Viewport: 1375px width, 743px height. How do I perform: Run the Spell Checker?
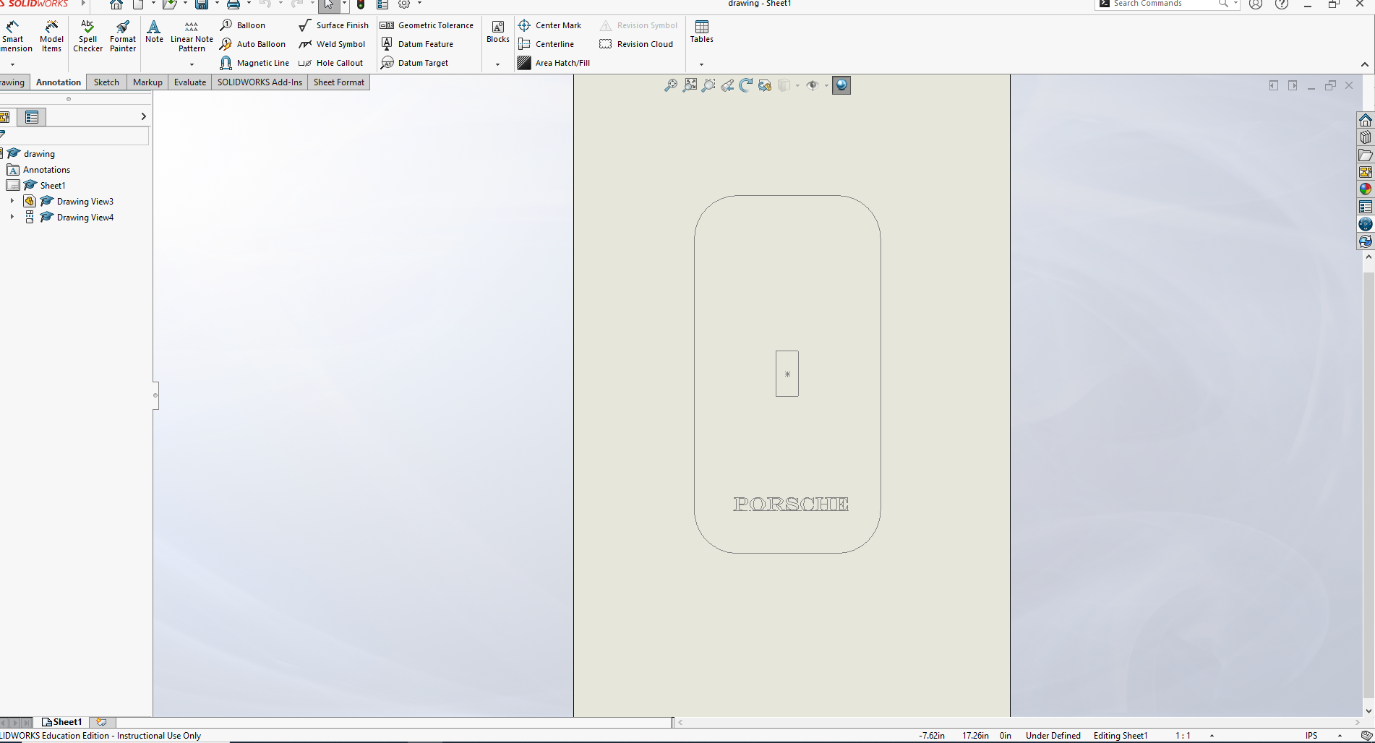pos(87,36)
